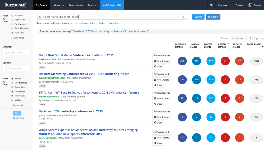
Task: Open the Influencers tab
Action: coord(58,5)
